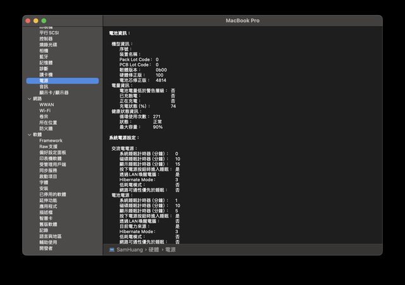Image resolution: width=405 pixels, height=285 pixels.
Task: Click the hardware revision value 100
Action: [159, 75]
